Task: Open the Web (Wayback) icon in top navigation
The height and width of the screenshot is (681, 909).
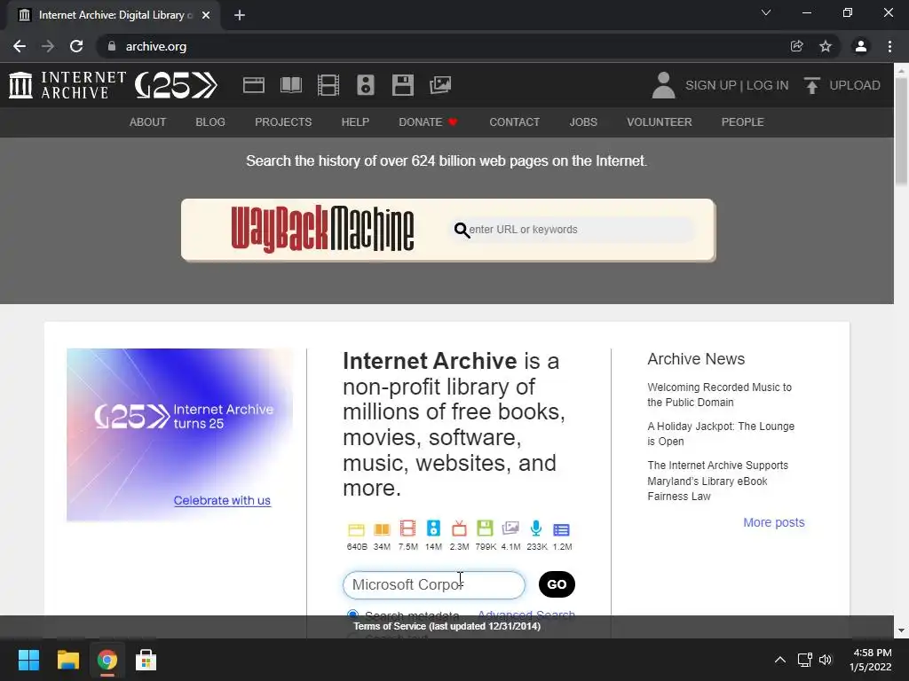Action: pyautogui.click(x=253, y=85)
